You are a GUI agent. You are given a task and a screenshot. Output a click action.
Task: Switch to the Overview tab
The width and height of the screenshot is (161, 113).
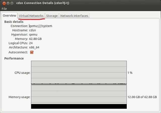point(9,16)
